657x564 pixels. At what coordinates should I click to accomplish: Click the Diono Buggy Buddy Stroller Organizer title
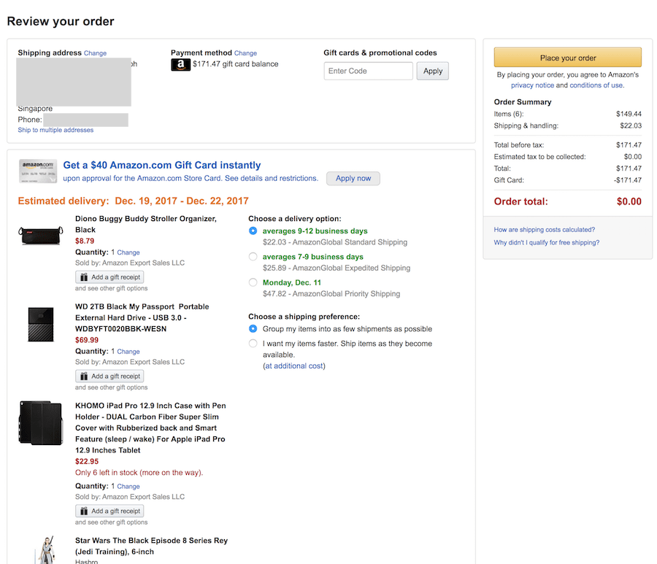(x=146, y=225)
